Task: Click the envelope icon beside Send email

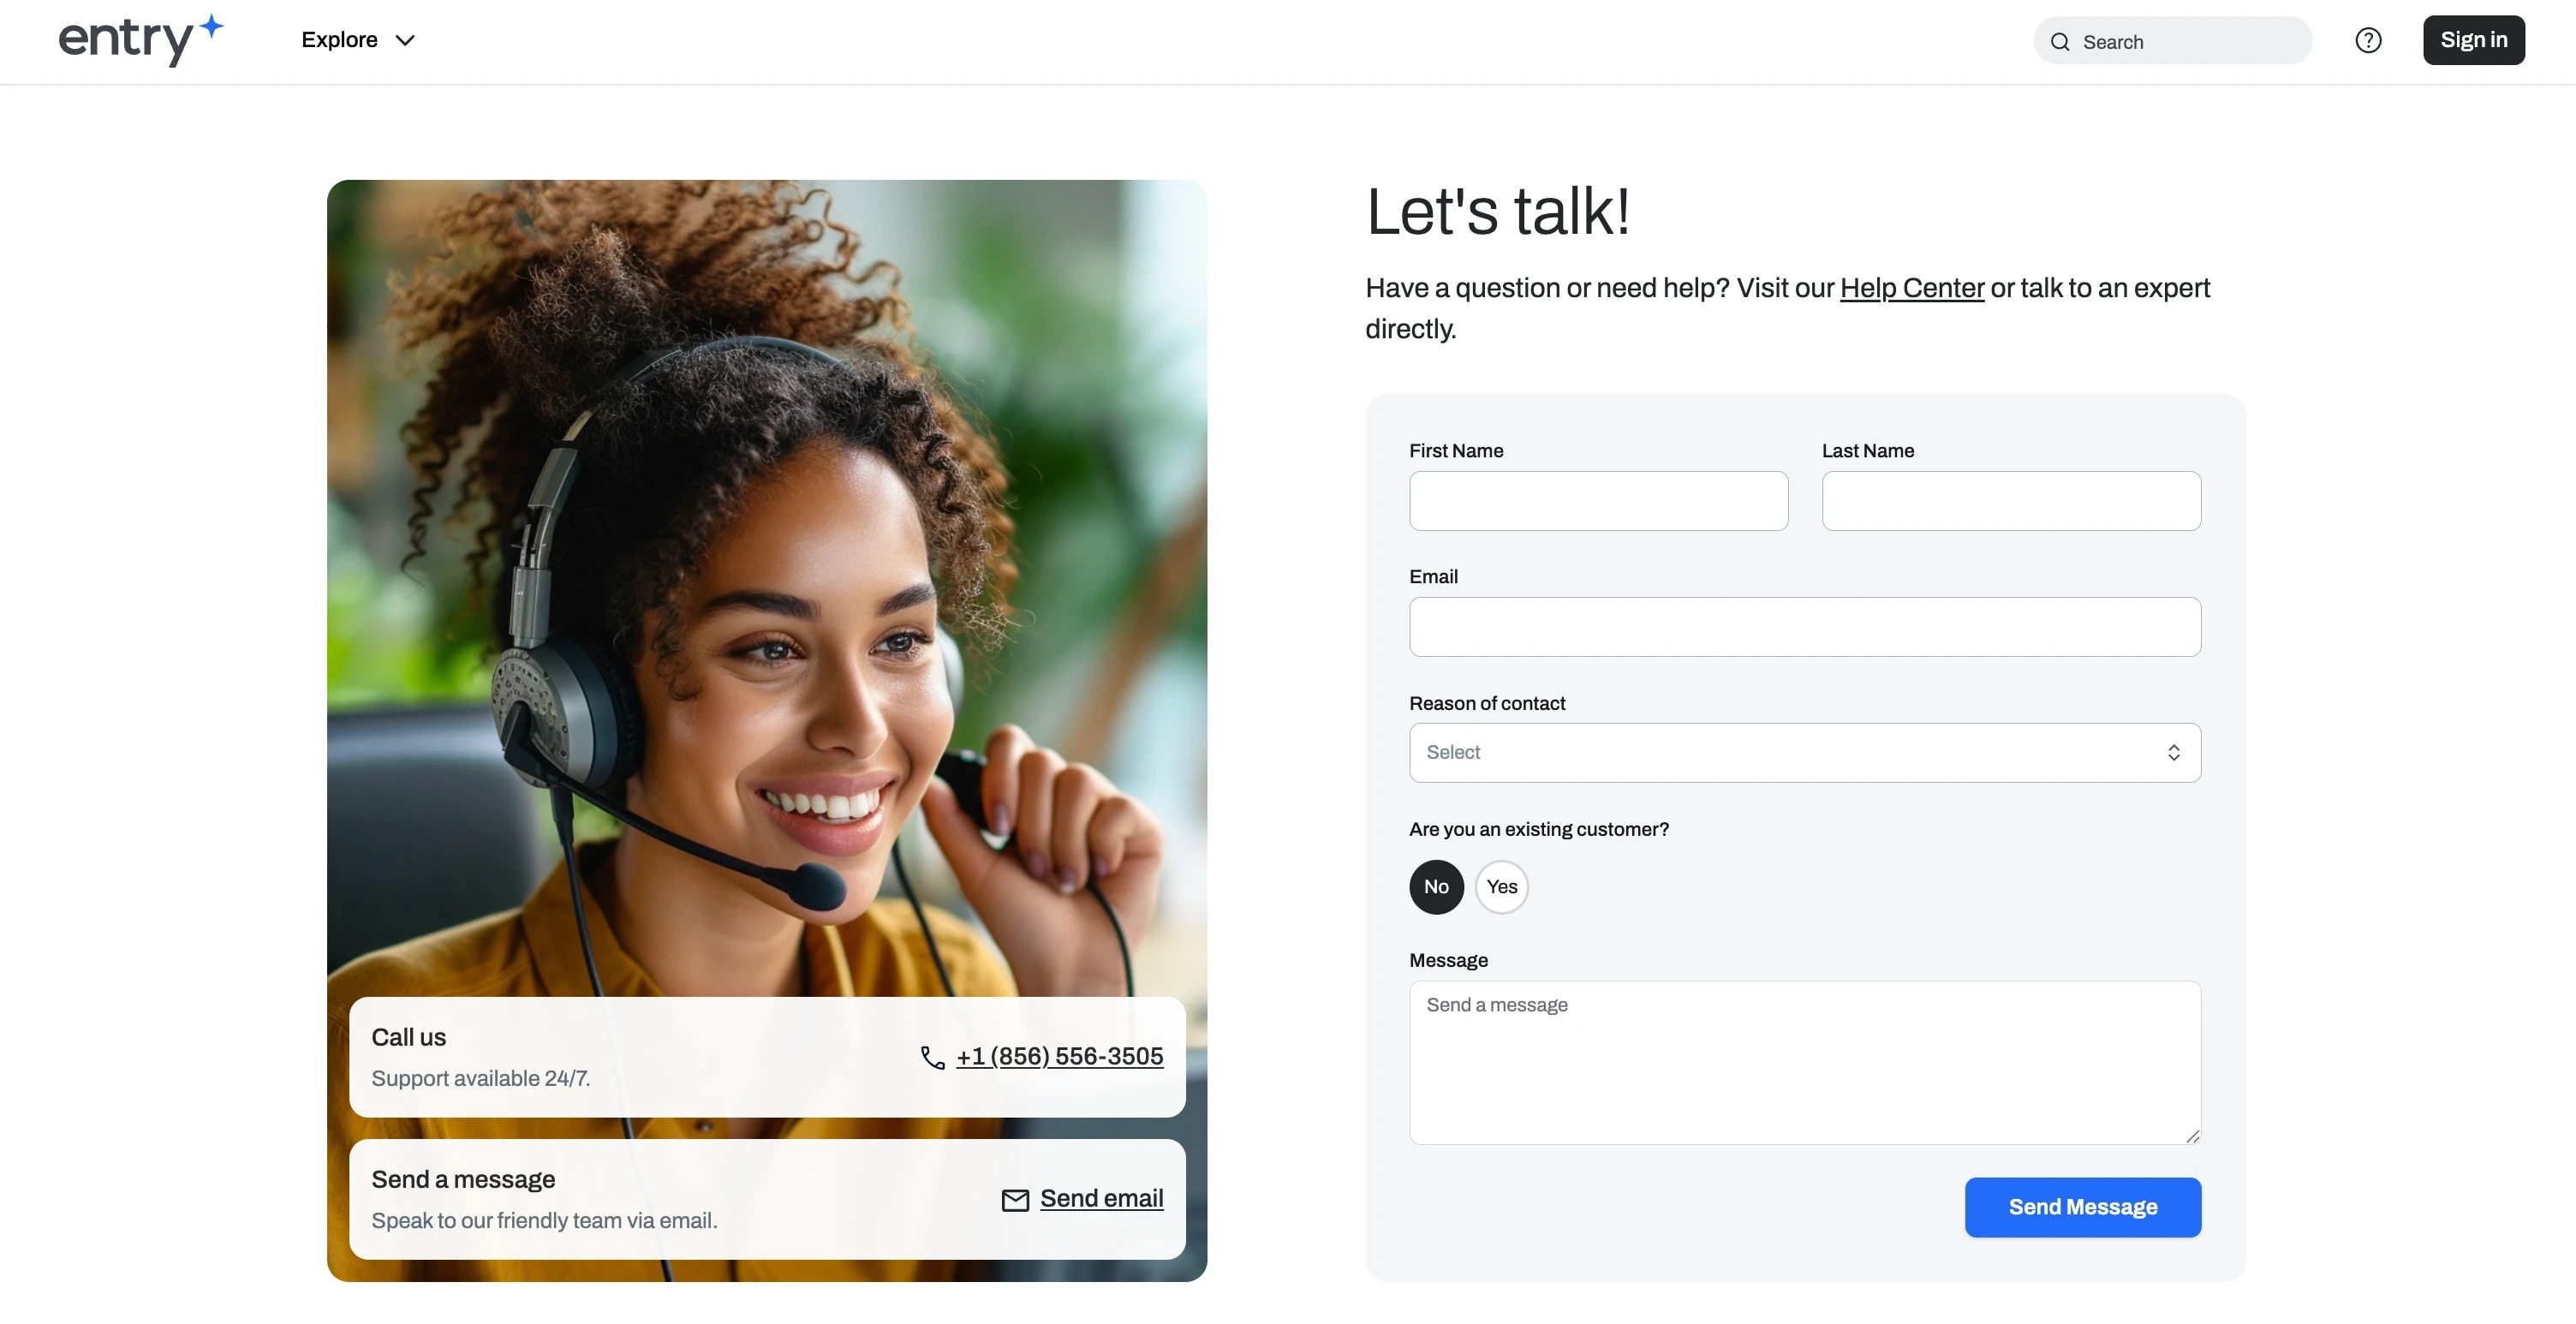Action: pyautogui.click(x=1015, y=1200)
